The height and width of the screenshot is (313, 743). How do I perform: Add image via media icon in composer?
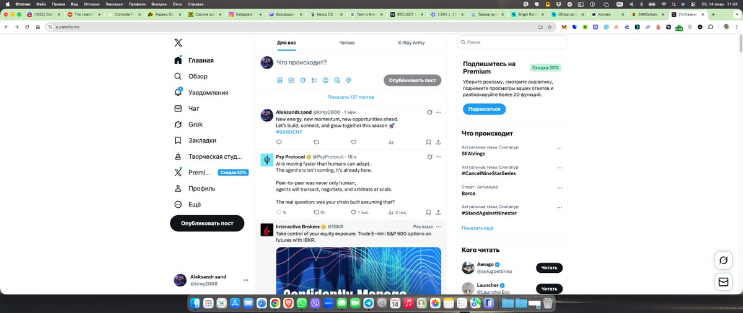[x=279, y=80]
